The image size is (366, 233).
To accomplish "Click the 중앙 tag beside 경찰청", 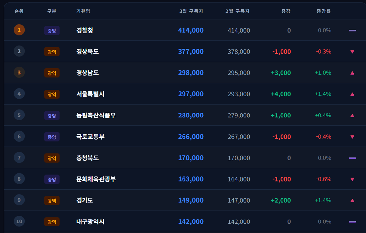I will click(x=52, y=31).
